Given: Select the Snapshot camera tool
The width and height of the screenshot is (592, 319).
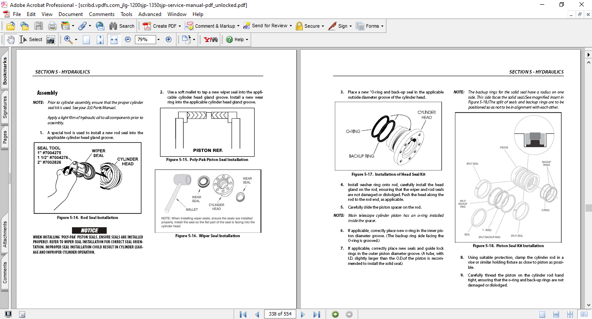Looking at the screenshot, I should [x=51, y=39].
